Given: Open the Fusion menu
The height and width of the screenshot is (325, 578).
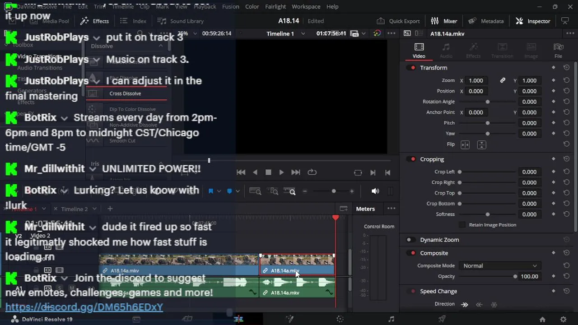Looking at the screenshot, I should (230, 6).
